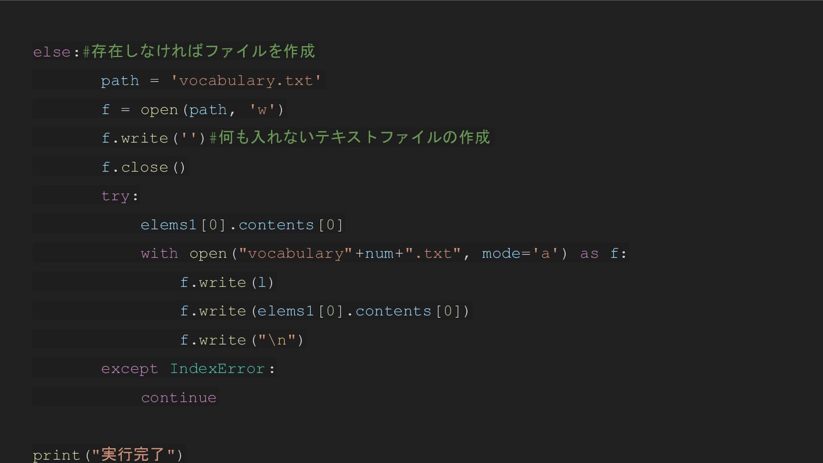Click the as keyword
Viewport: 823px width, 463px height.
589,254
